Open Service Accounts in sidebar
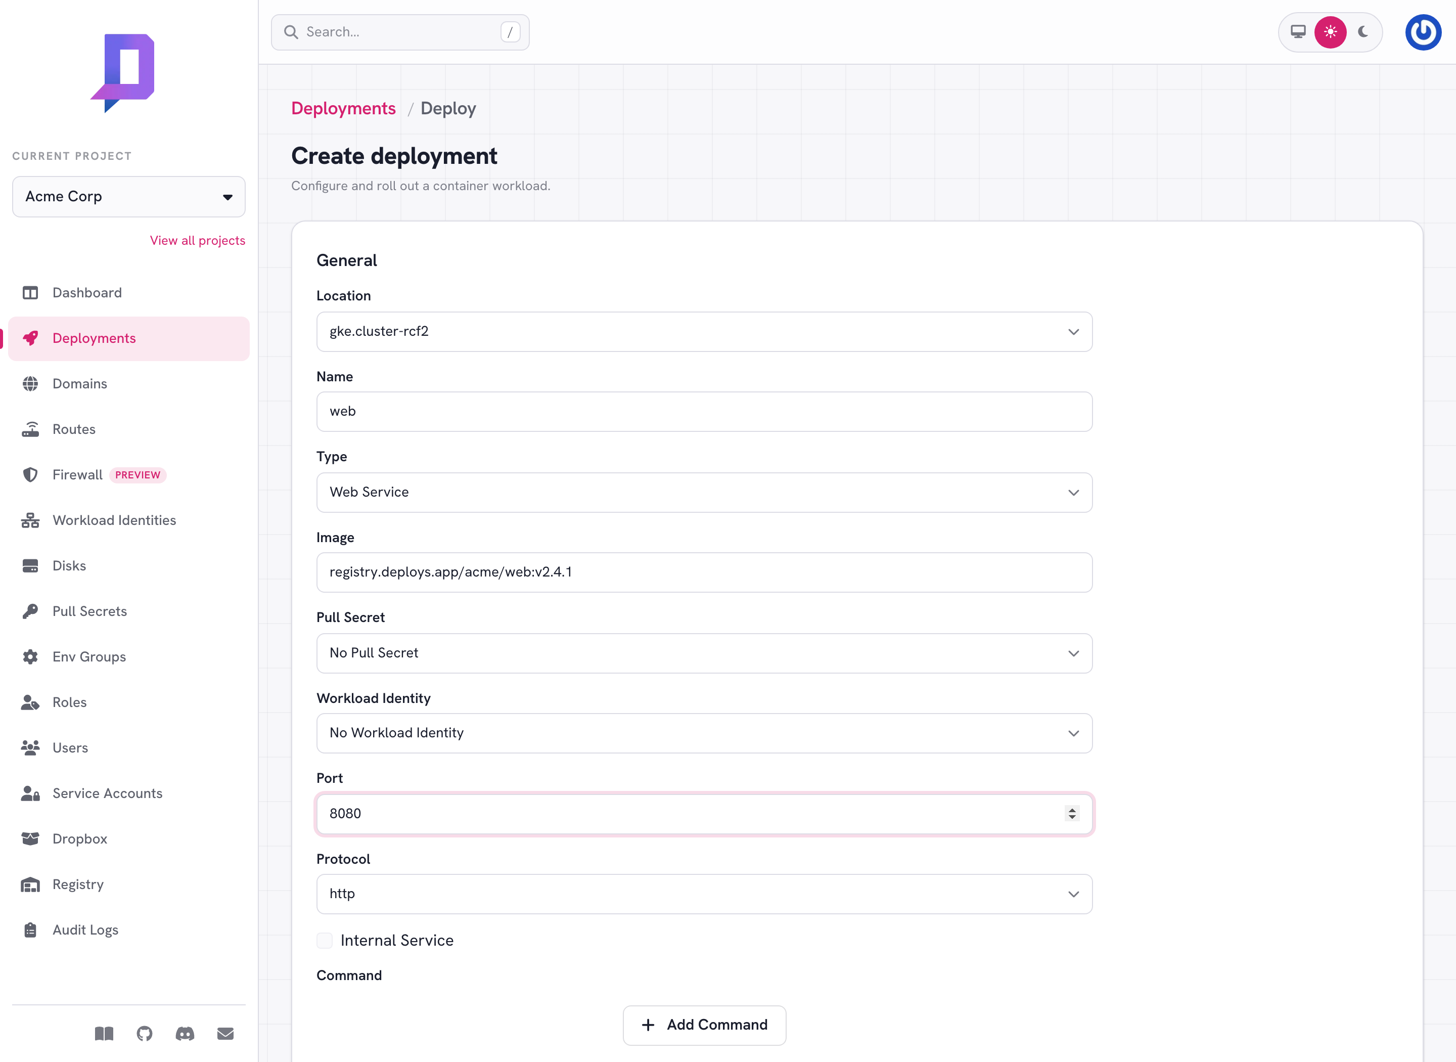 click(x=129, y=793)
